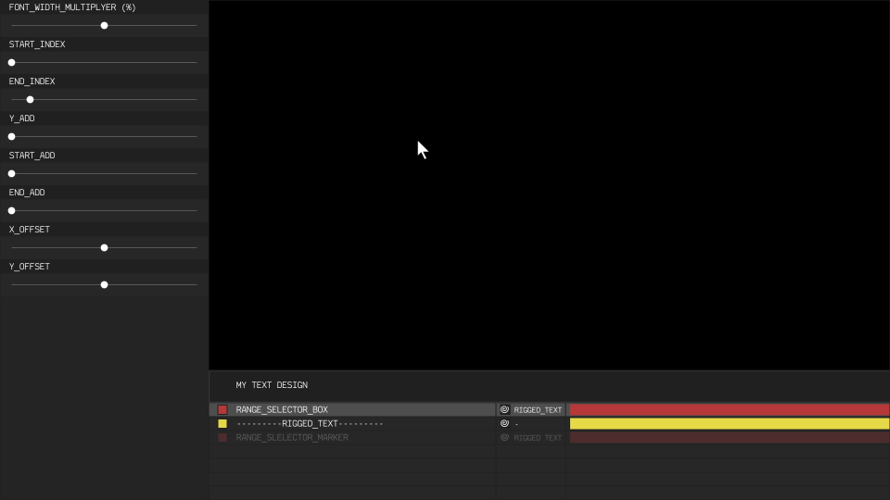The width and height of the screenshot is (890, 500).
Task: Click the END_ADD label
Action: (27, 193)
